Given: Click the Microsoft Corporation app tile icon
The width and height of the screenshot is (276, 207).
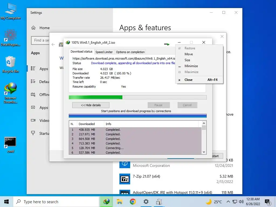Looking at the screenshot, I should point(125,164).
